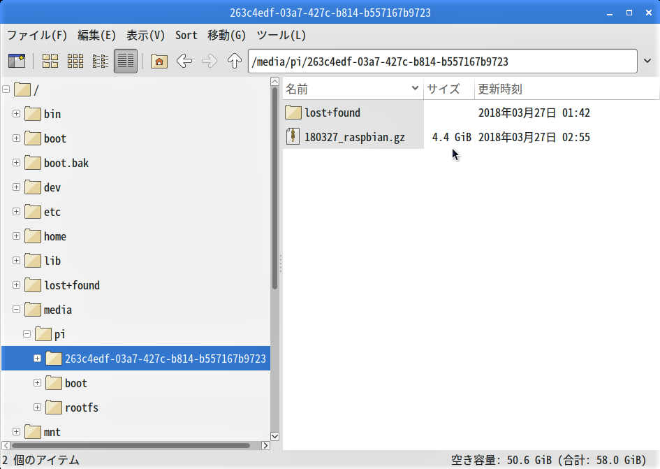Select home folder in tree
Screen dimensions: 660x469
(x=45, y=236)
